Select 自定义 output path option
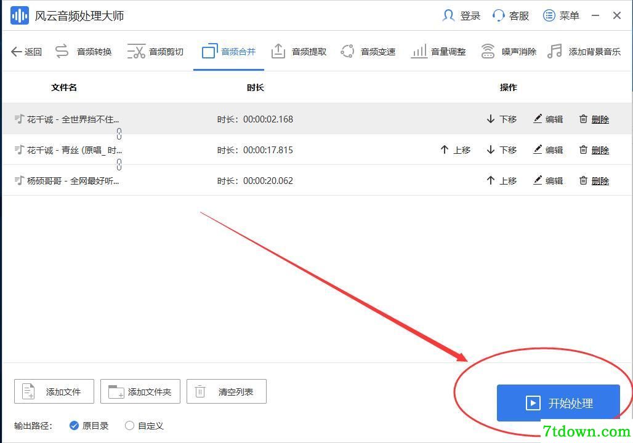Viewport: 633px width, 443px height. pyautogui.click(x=144, y=426)
